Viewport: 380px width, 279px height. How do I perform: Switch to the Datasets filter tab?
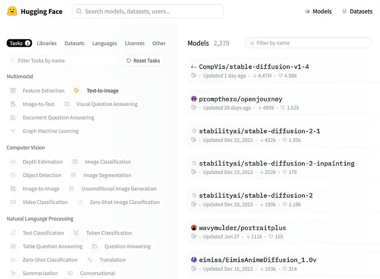click(x=74, y=43)
